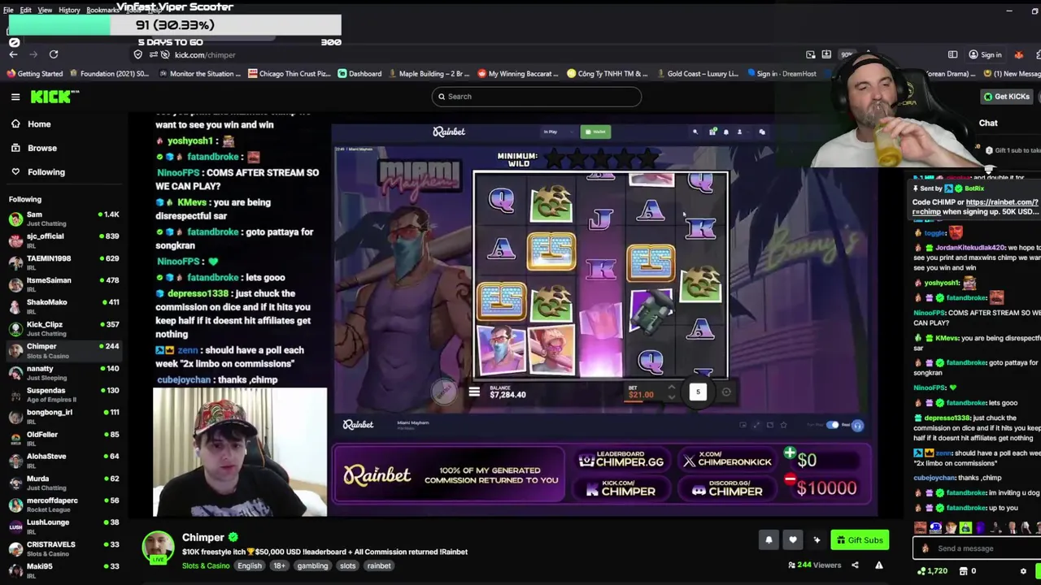Screen dimensions: 1041x585
Task: Increase bet with the up chevron
Action: click(671, 388)
